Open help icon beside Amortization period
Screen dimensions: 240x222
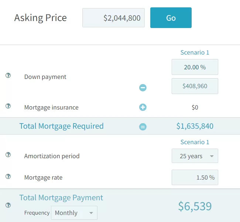coord(8,155)
